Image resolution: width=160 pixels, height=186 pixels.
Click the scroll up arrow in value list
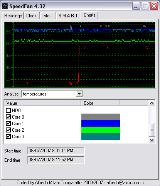[x=152, y=103]
